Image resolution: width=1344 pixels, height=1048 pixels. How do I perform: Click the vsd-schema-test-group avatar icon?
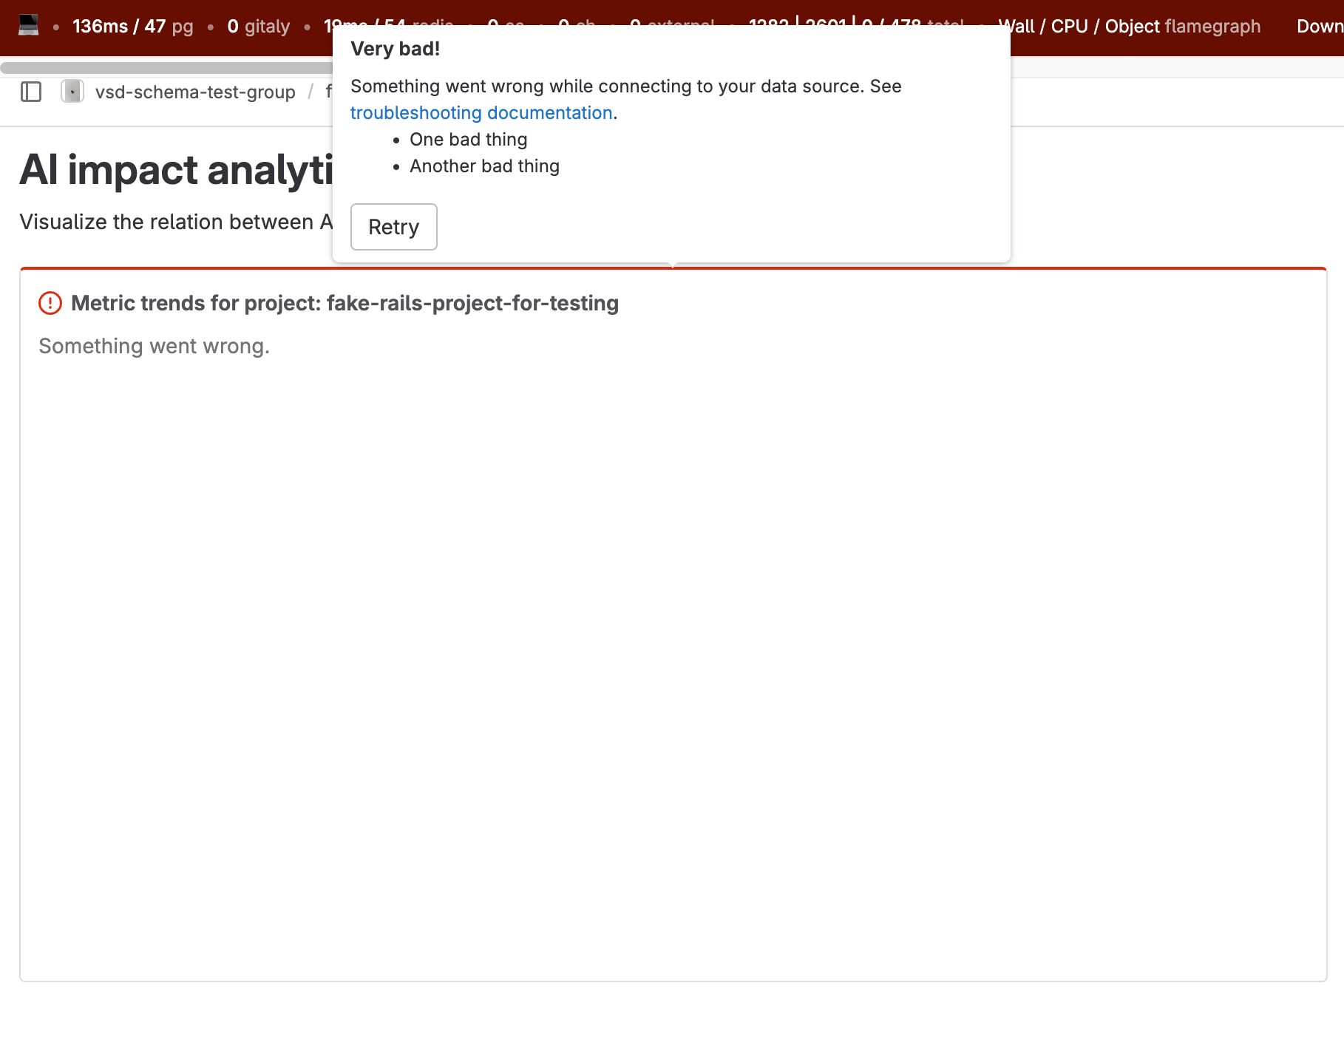[x=72, y=92]
